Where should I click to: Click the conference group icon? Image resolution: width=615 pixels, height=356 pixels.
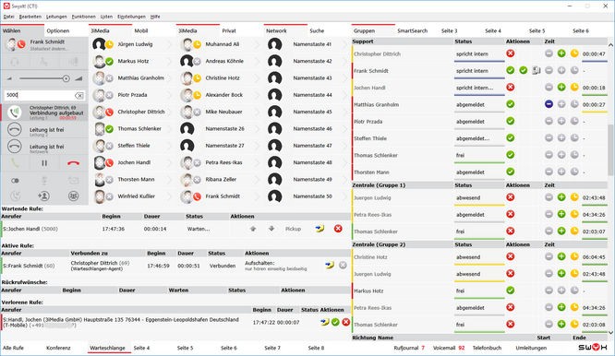(x=73, y=196)
